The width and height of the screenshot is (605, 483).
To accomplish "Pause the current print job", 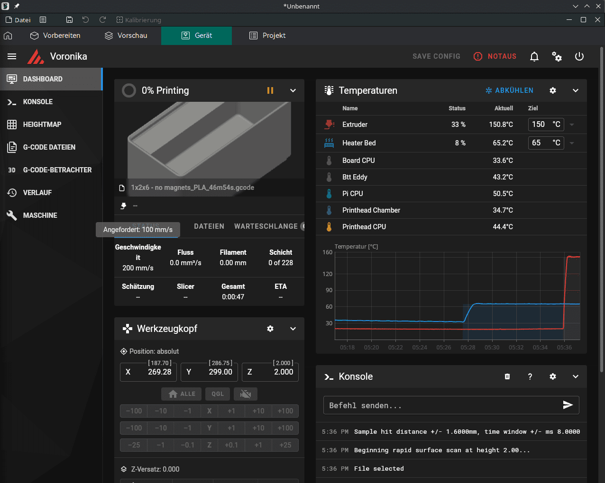I will [x=270, y=90].
